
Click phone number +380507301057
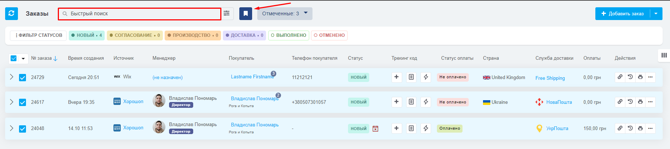[309, 102]
